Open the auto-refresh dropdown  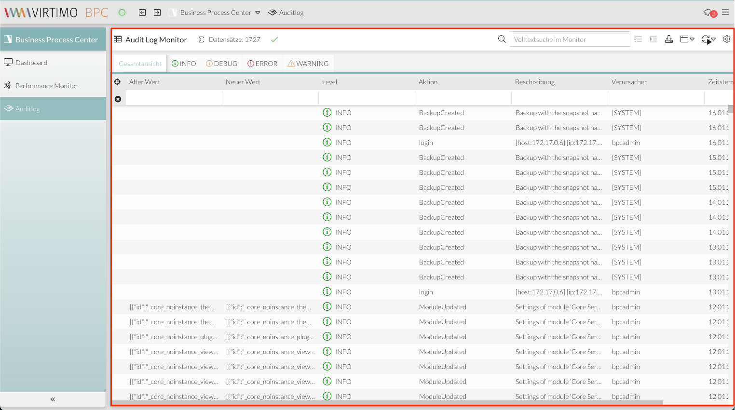(708, 40)
